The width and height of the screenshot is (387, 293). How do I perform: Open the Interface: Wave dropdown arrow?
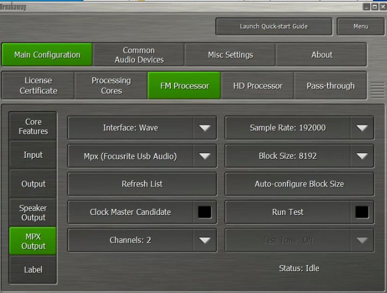tap(204, 128)
